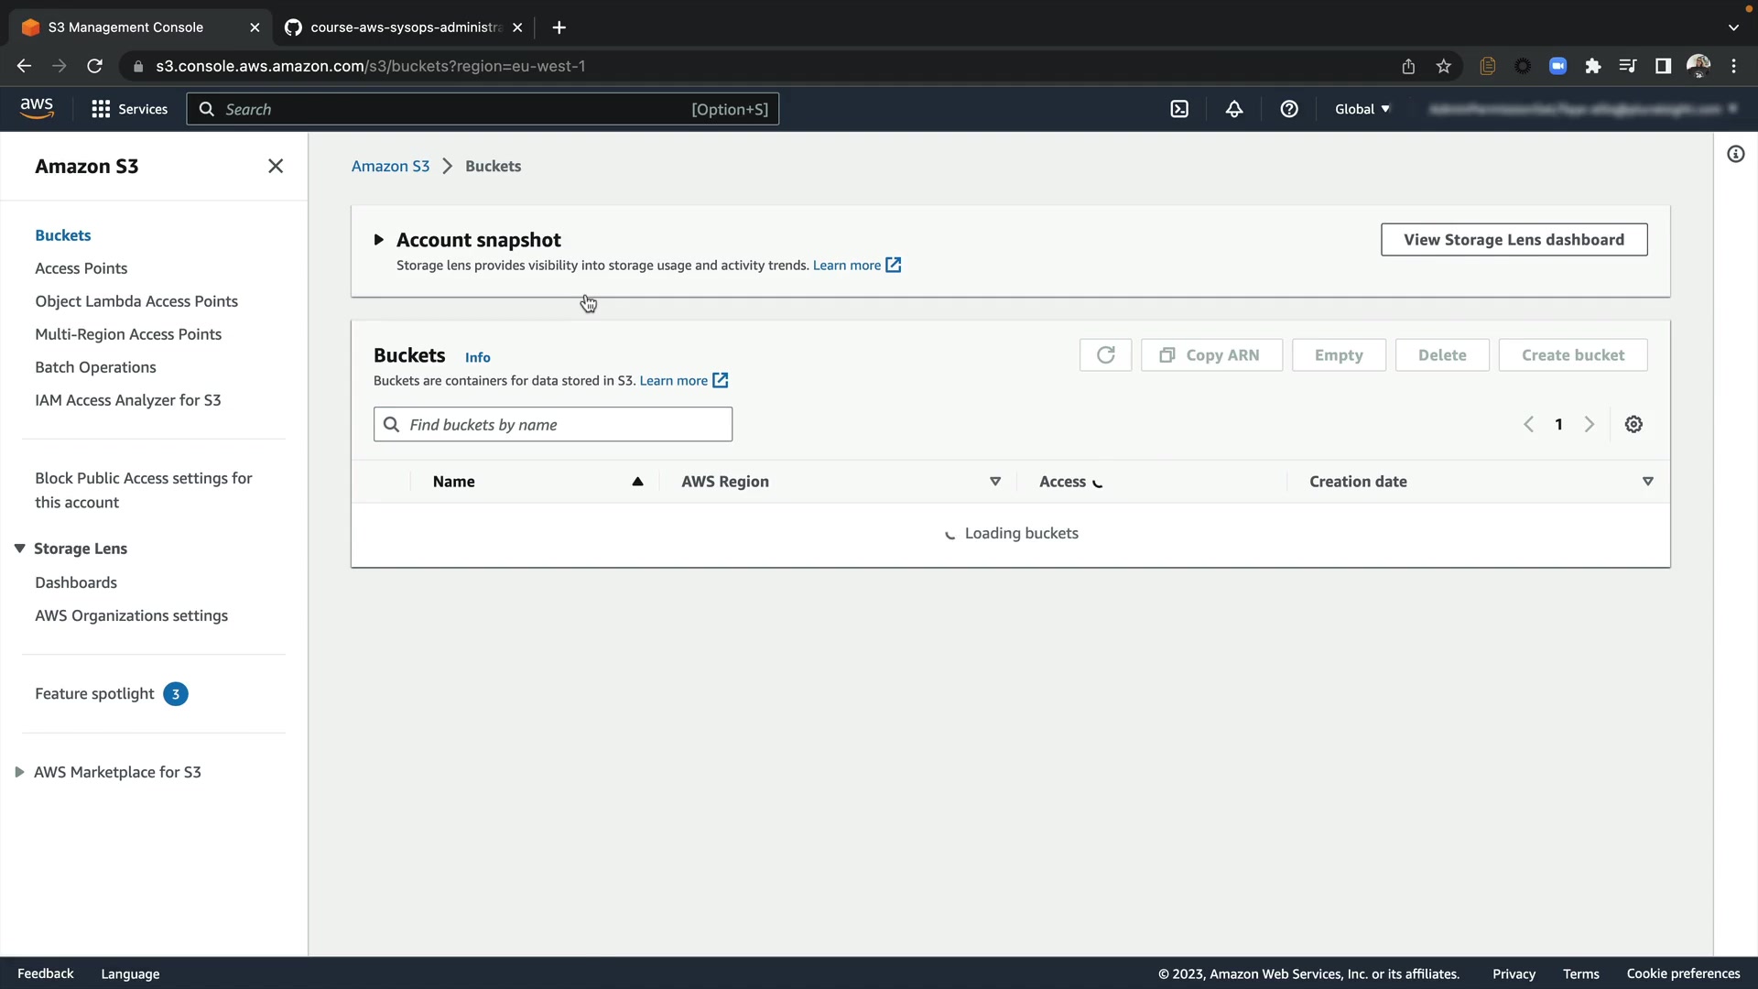Expand AWS Marketplace for S3

click(x=19, y=772)
